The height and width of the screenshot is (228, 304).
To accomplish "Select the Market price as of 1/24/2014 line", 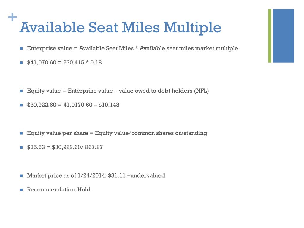I will (96, 175).
